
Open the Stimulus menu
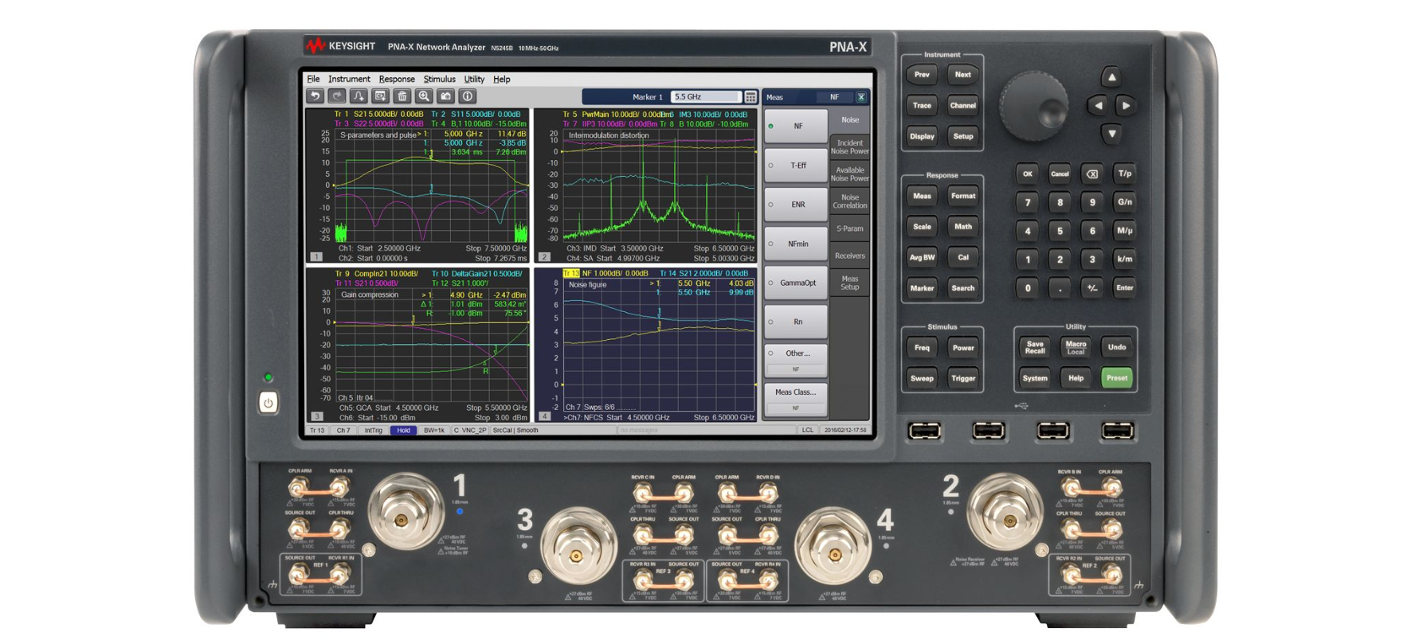click(x=439, y=80)
